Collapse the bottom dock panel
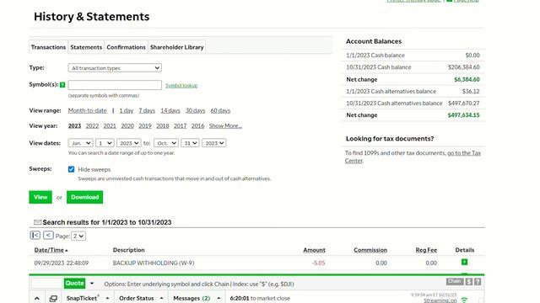The width and height of the screenshot is (540, 303). [37, 298]
